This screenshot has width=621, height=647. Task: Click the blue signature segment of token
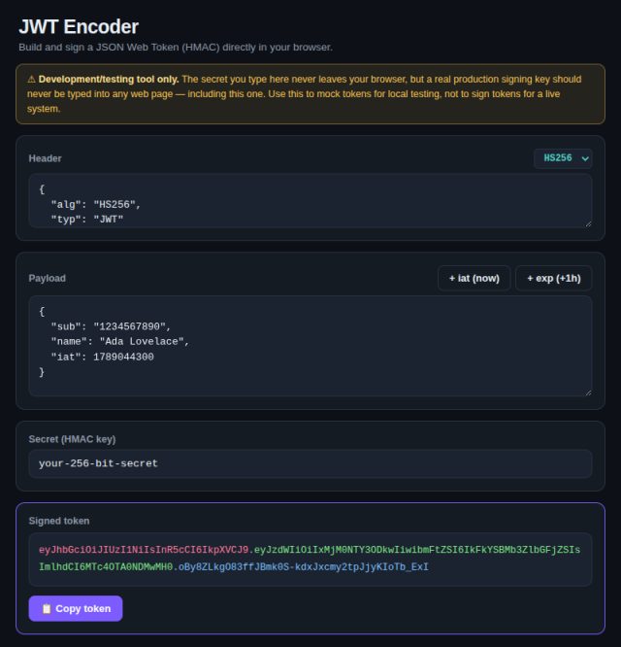304,567
